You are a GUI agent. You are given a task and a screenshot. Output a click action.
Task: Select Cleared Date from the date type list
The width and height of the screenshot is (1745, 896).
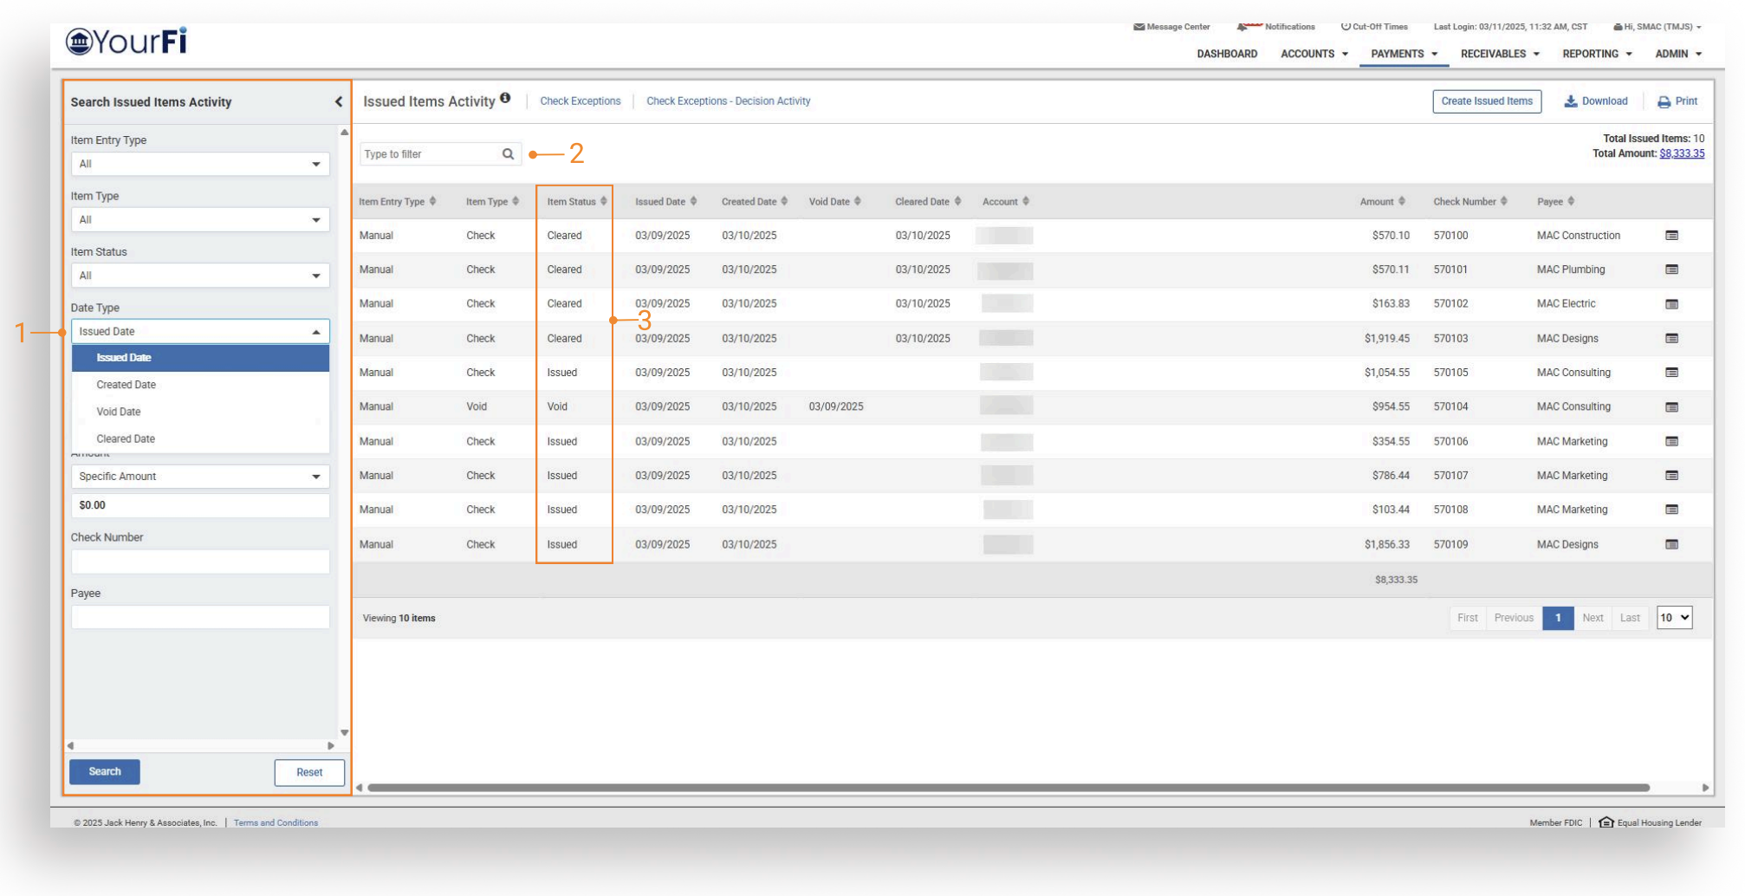pos(126,439)
